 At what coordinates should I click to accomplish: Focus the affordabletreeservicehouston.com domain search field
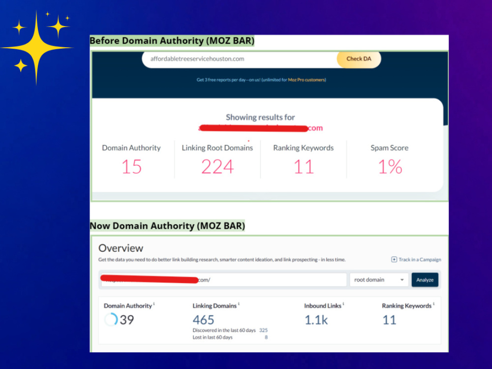[240, 59]
